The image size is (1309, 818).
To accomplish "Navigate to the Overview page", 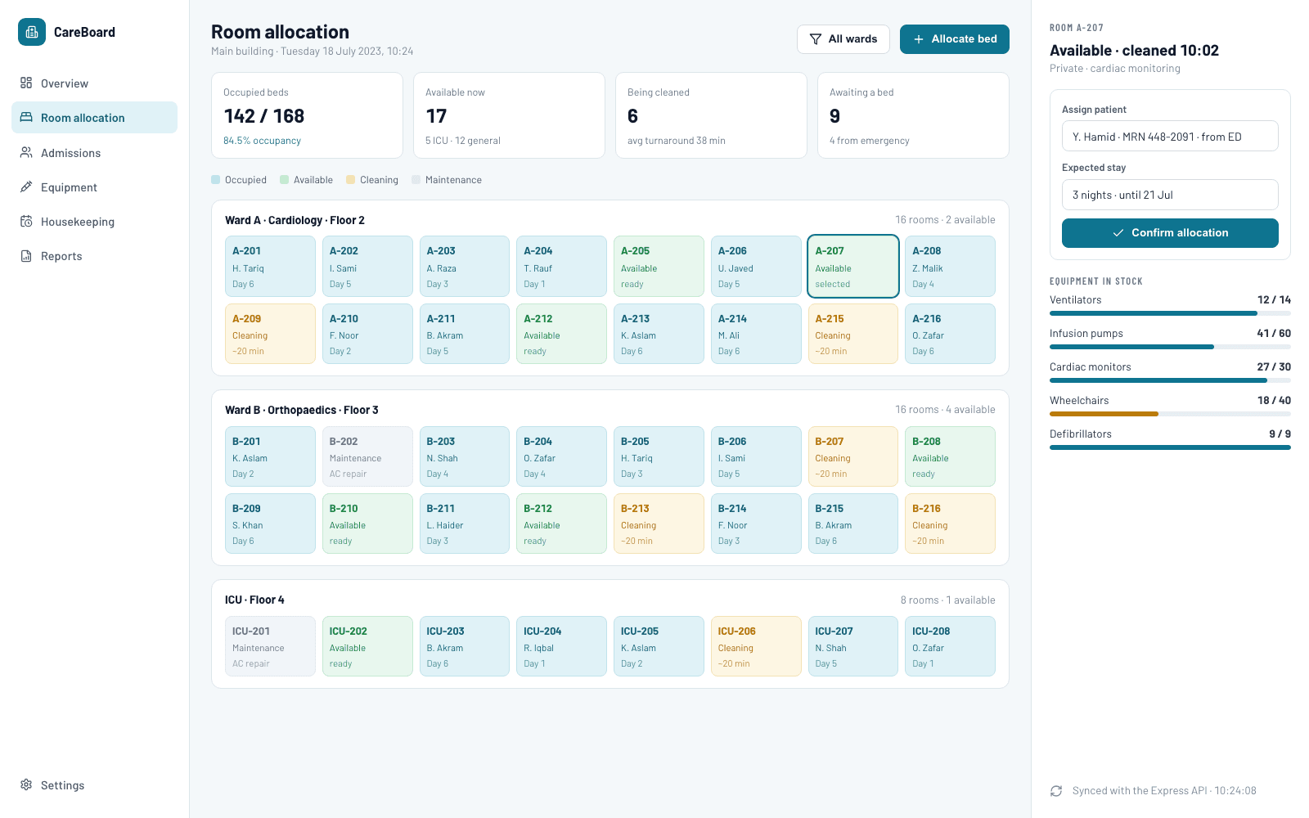I will point(94,83).
